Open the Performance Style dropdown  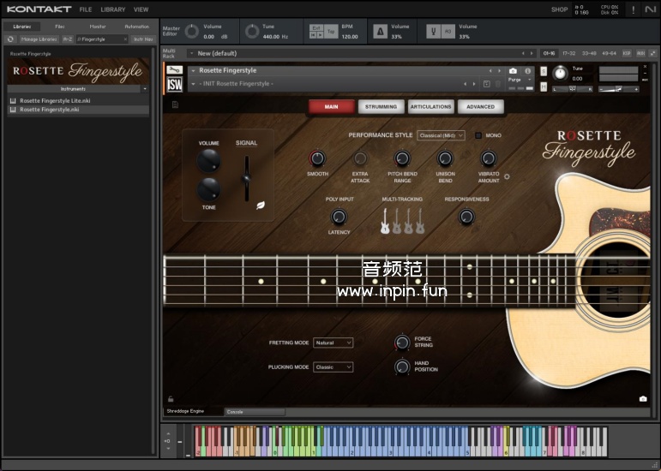pyautogui.click(x=441, y=135)
